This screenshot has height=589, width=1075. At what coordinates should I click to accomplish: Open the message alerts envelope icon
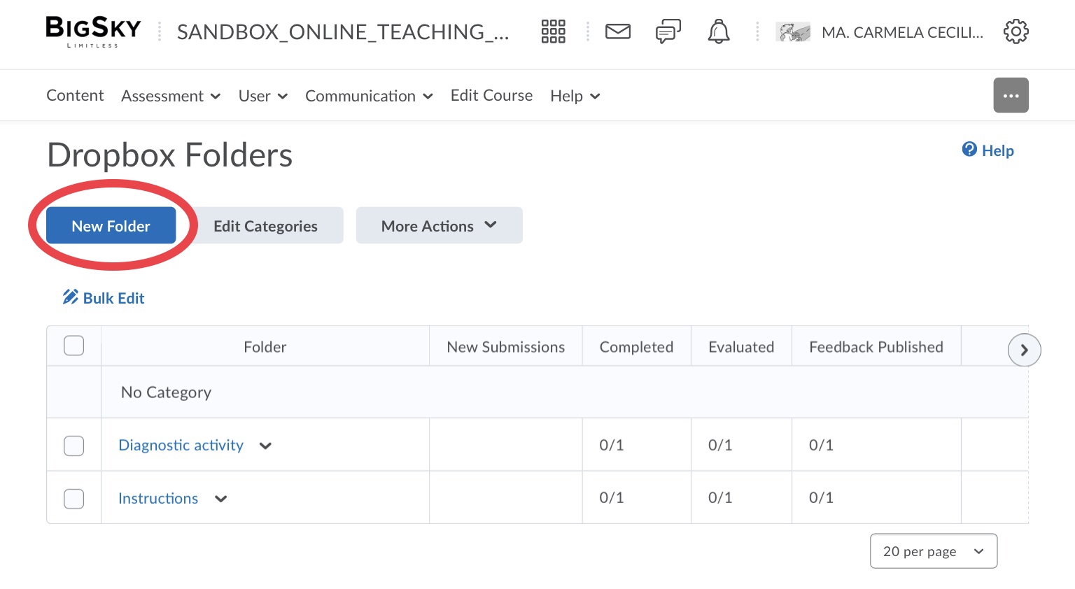pyautogui.click(x=618, y=31)
